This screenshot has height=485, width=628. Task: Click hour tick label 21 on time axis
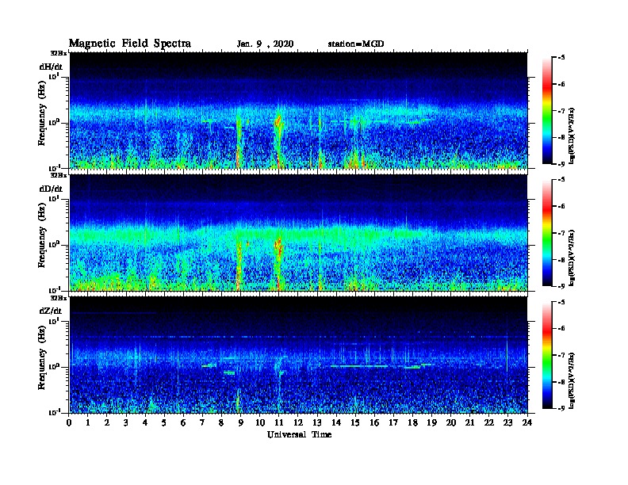469,422
